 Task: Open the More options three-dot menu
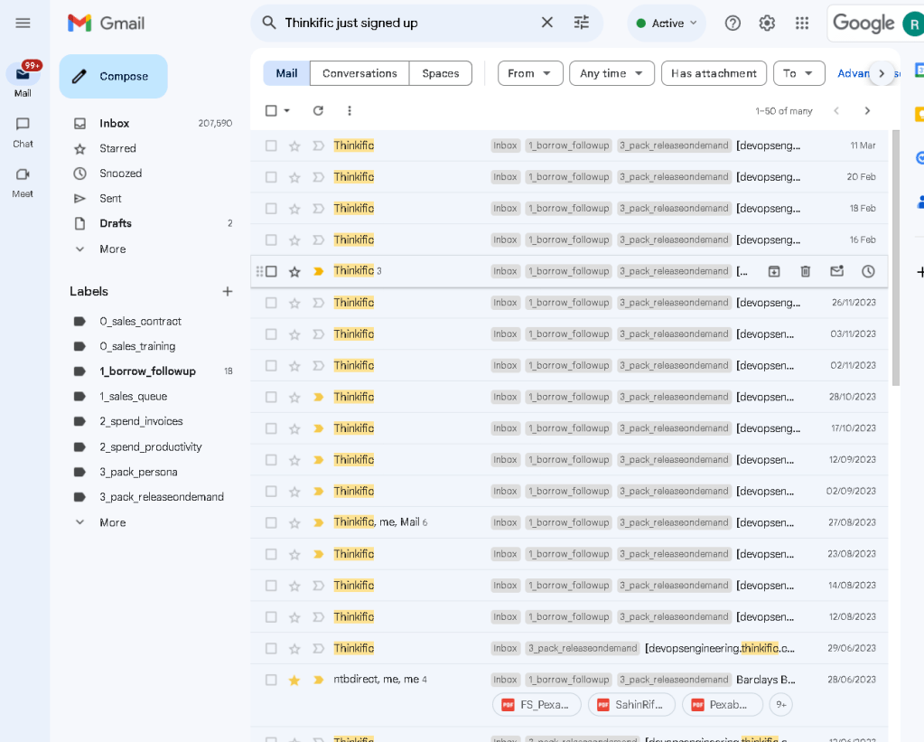click(350, 110)
